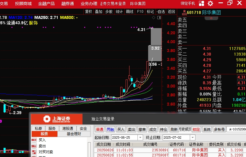The height and width of the screenshot is (157, 246).
Task: Select the 股票 tab
Action: click(x=44, y=134)
